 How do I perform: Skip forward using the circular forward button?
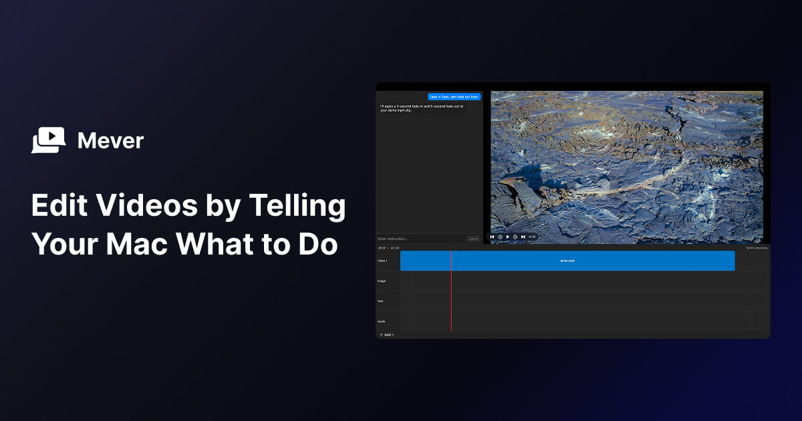515,237
